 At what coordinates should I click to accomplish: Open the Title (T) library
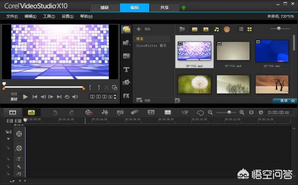point(126,70)
